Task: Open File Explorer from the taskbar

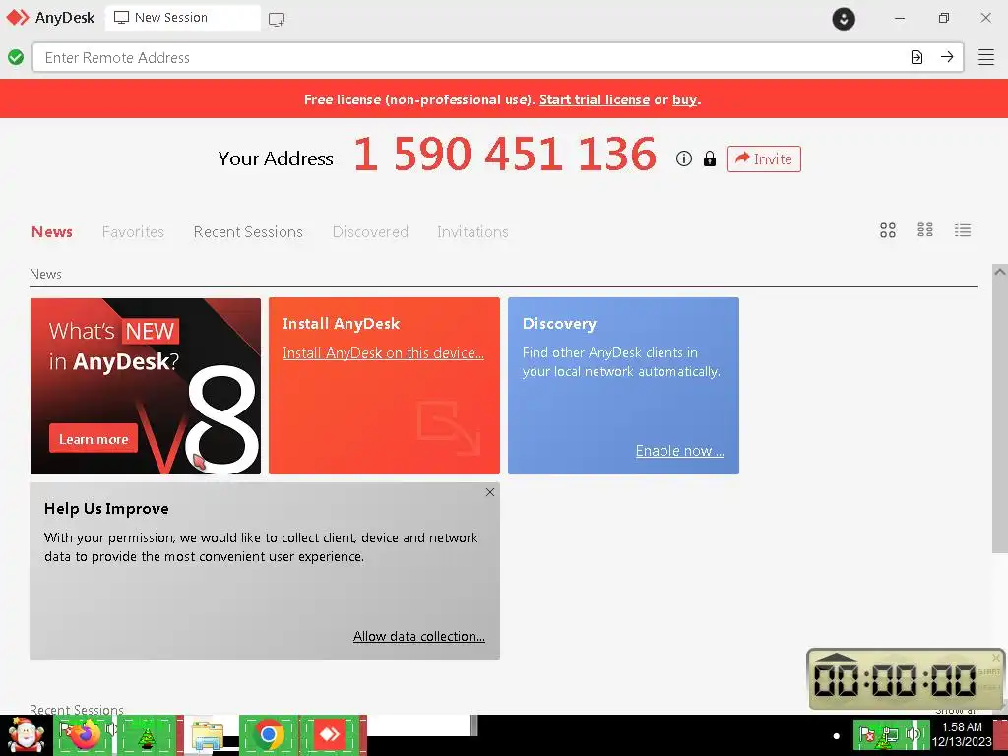Action: click(x=207, y=736)
